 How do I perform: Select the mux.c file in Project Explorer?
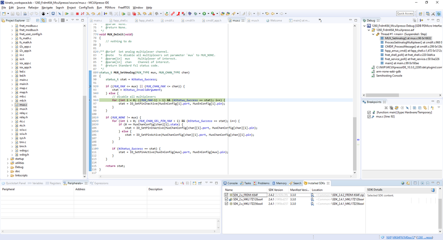click(x=23, y=105)
